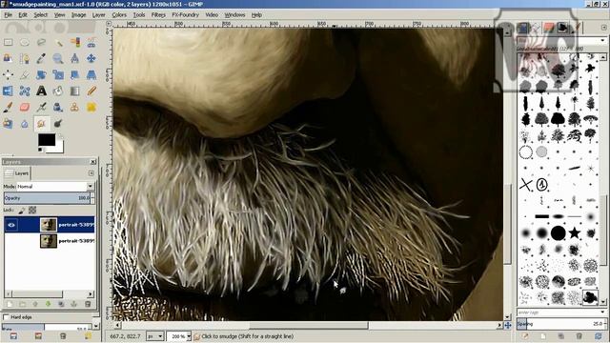Screen dimensions: 610x343
Task: Click the black foreground color swatch
Action: tap(47, 140)
